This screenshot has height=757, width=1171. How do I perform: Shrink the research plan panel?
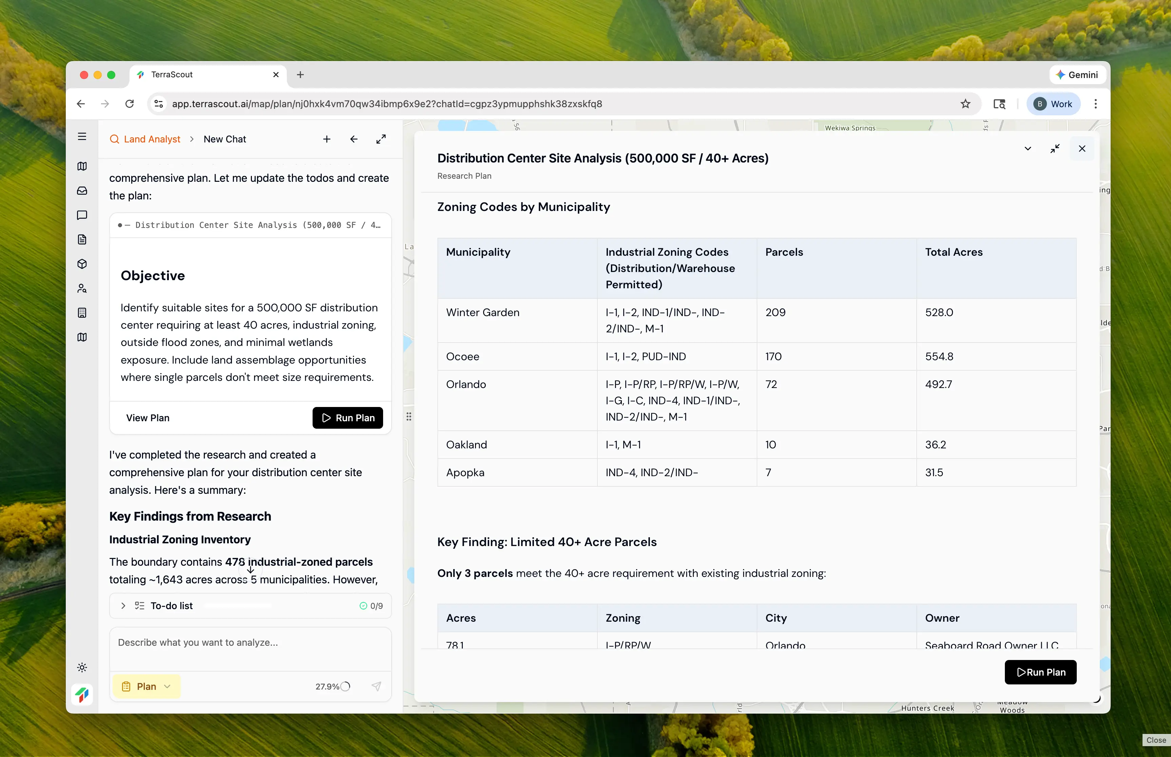(x=1054, y=149)
